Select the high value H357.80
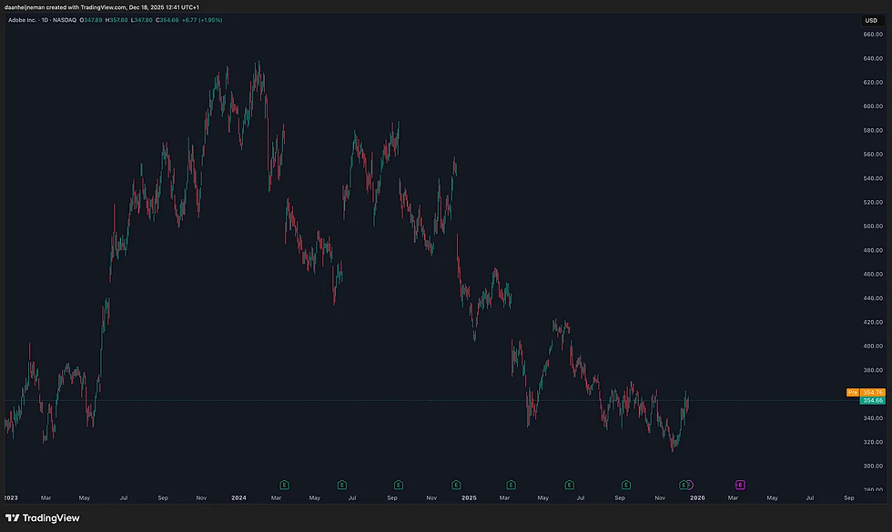This screenshot has height=532, width=892. click(x=117, y=20)
